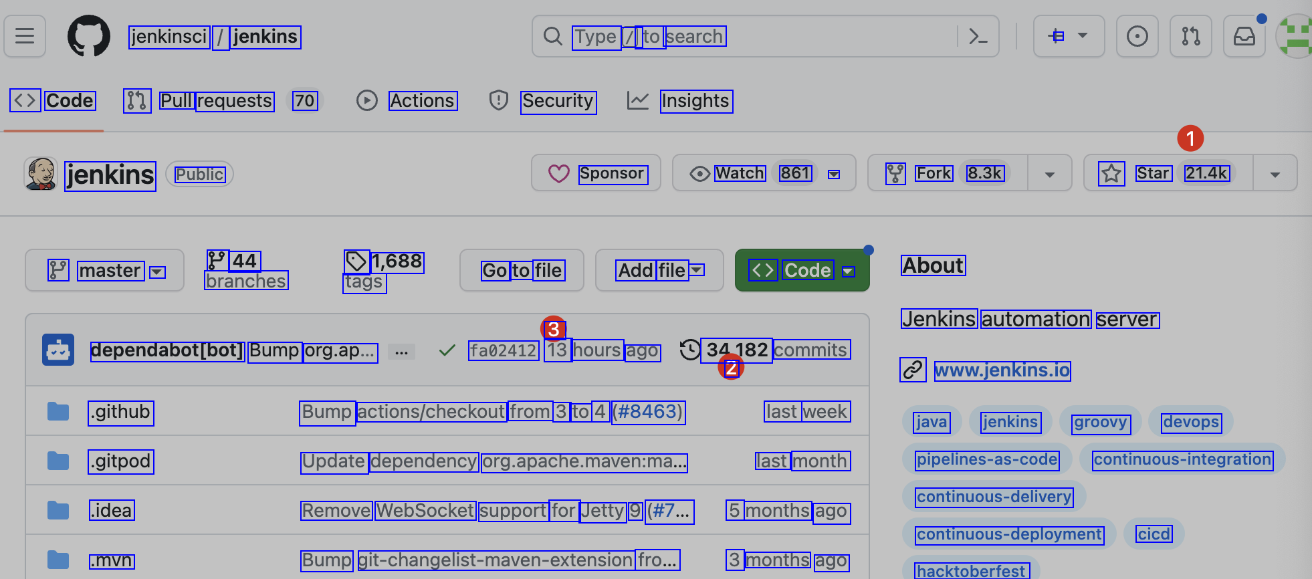
Task: Sponsor the jenkins project
Action: coord(596,173)
